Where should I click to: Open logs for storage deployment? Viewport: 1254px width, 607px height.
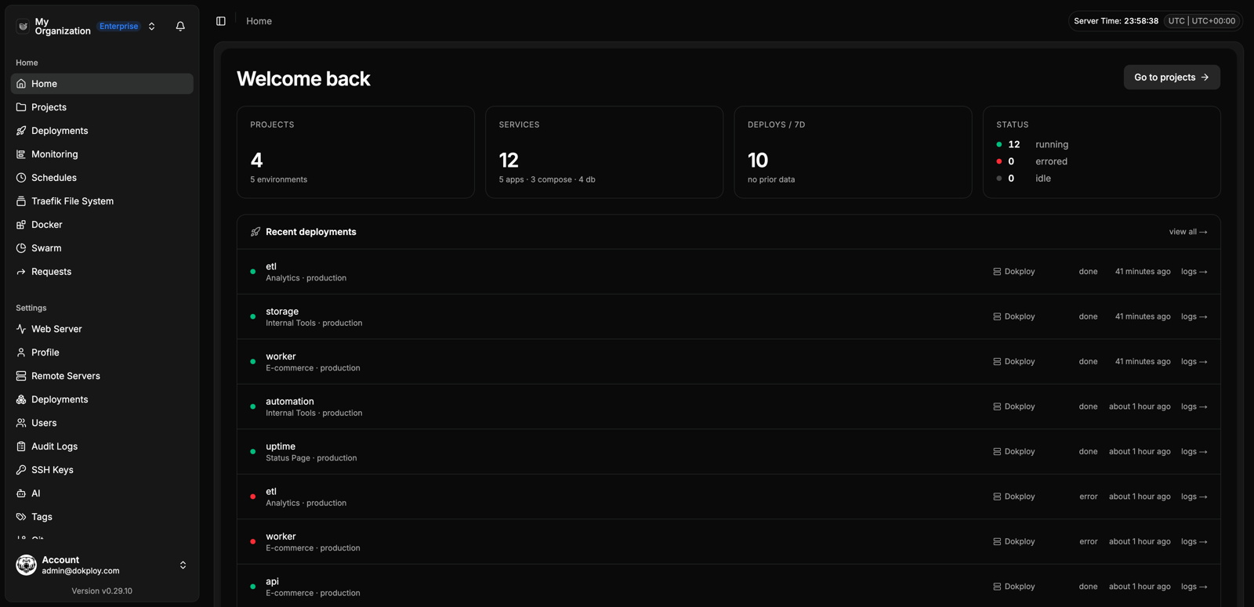pos(1194,316)
